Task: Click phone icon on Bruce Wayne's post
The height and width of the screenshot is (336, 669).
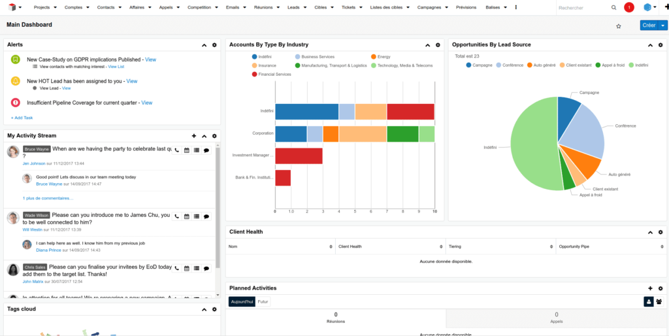Action: [x=176, y=150]
